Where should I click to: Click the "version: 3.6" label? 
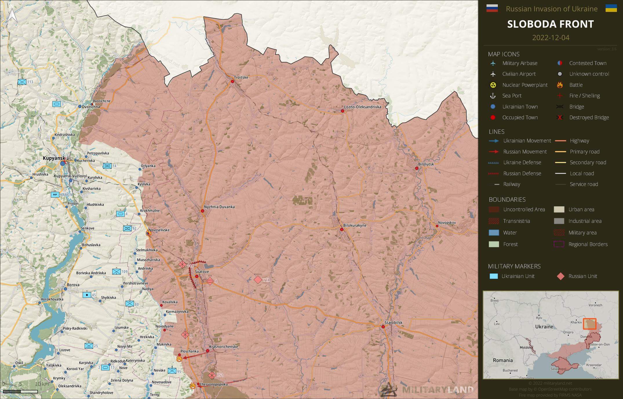tap(607, 49)
